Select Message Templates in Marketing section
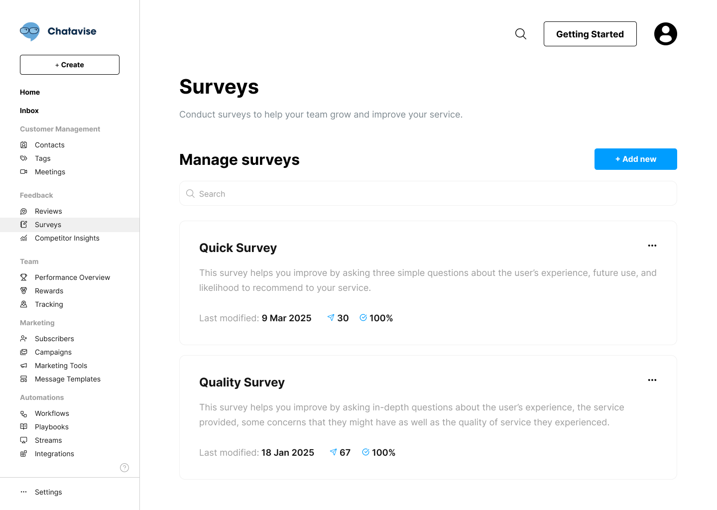This screenshot has height=510, width=717. click(x=68, y=379)
